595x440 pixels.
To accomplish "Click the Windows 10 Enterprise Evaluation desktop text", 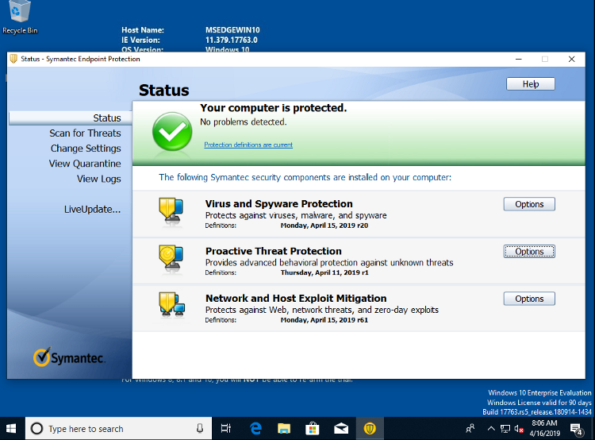I will coord(539,393).
